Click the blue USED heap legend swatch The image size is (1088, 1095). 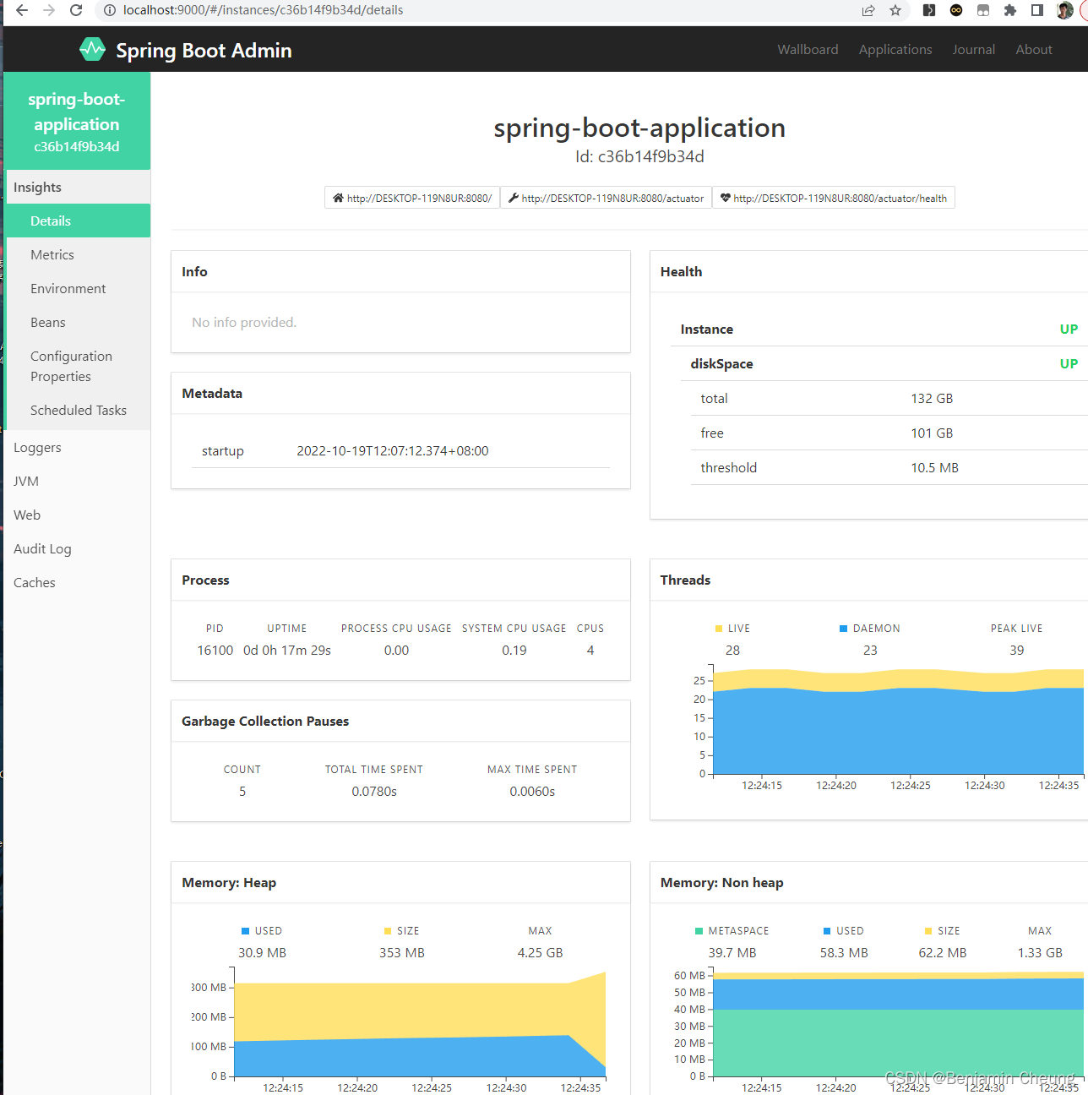[x=246, y=931]
